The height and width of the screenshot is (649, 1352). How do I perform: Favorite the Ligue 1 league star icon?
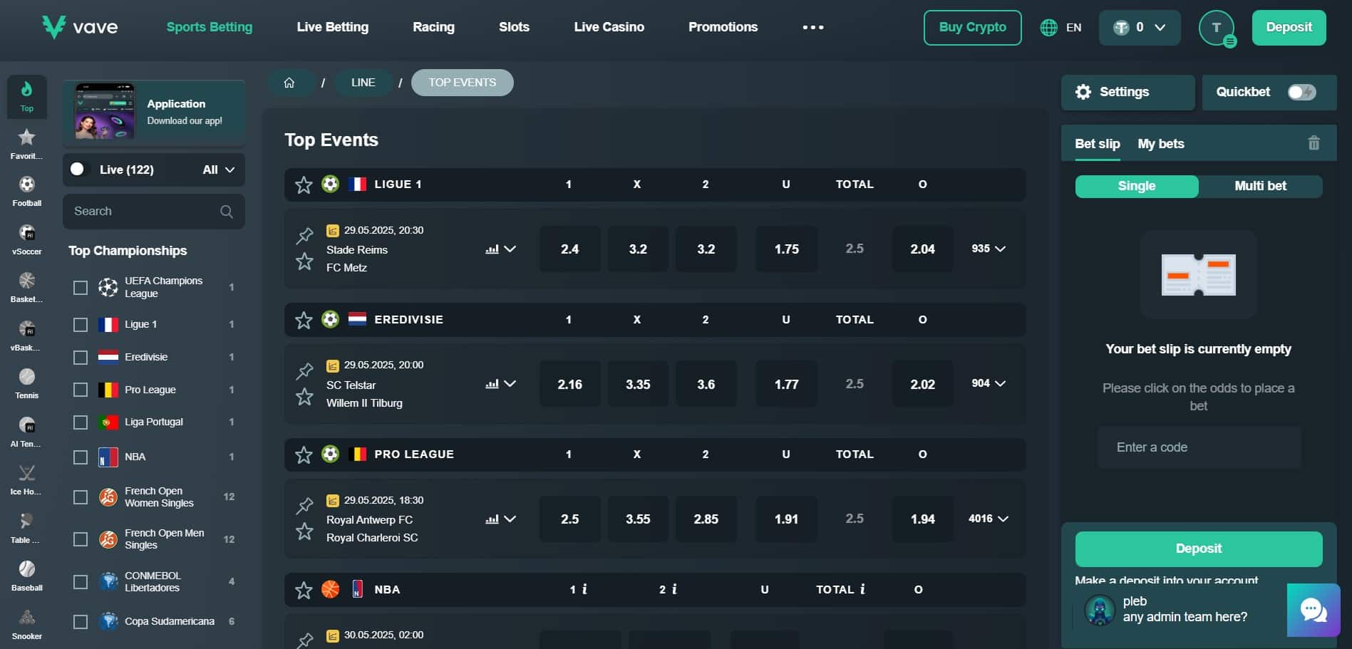[x=304, y=185]
